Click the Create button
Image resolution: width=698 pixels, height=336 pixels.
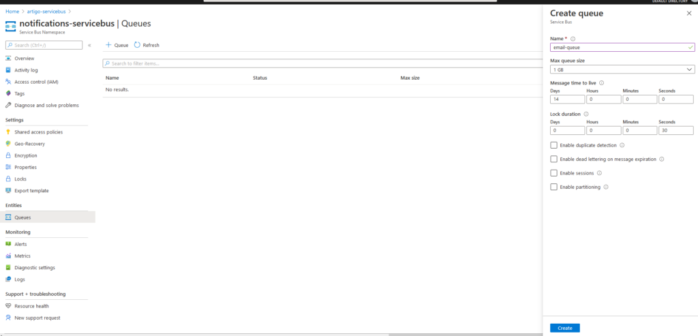[x=565, y=328]
